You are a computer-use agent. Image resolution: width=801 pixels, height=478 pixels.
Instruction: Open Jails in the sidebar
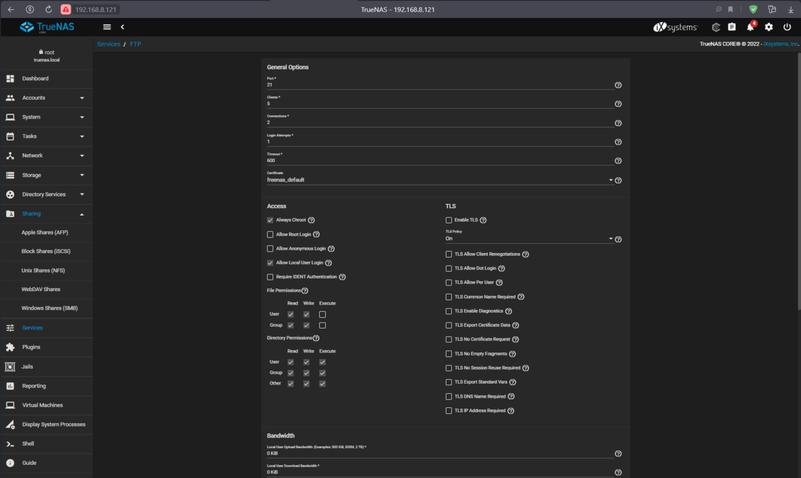click(x=46, y=367)
